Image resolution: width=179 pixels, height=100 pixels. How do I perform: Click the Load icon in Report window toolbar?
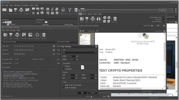[82, 19]
